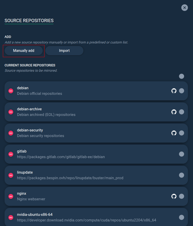Tick the select-all checkbox above the list

click(x=182, y=76)
